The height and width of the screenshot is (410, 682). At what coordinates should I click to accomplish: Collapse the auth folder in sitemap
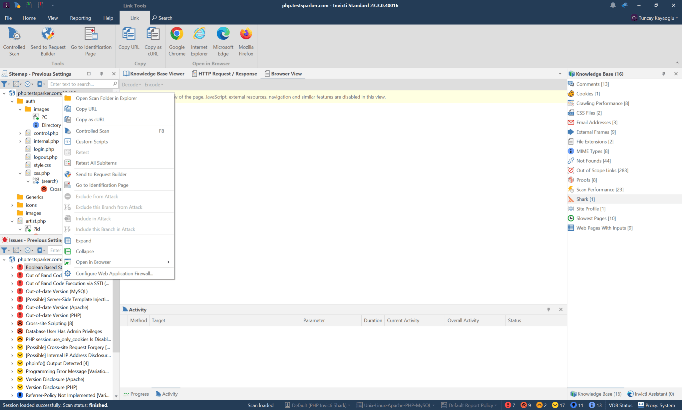pos(12,101)
